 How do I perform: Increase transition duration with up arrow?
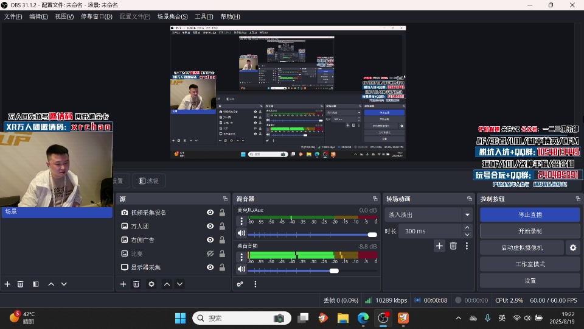click(467, 227)
